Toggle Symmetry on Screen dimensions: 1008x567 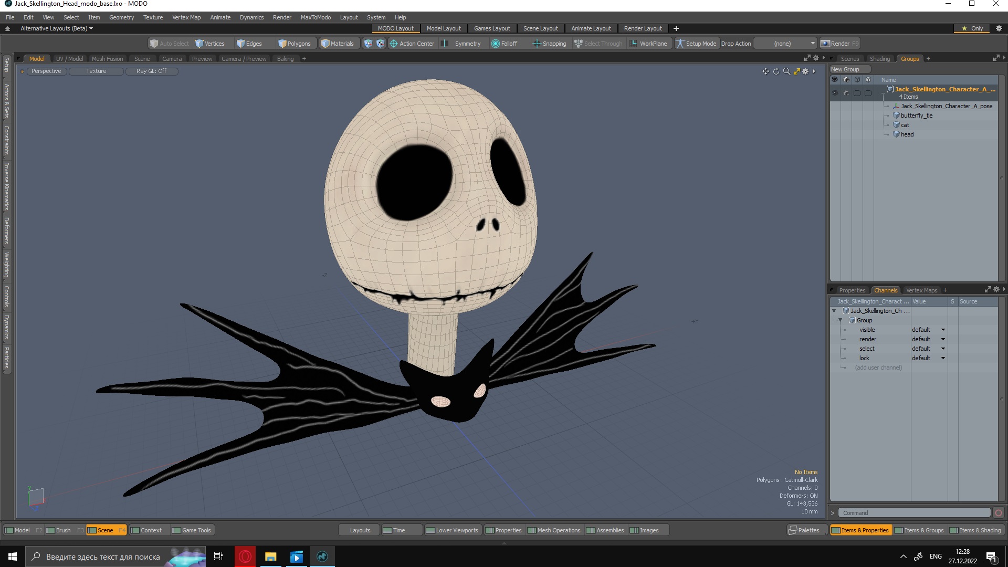462,44
